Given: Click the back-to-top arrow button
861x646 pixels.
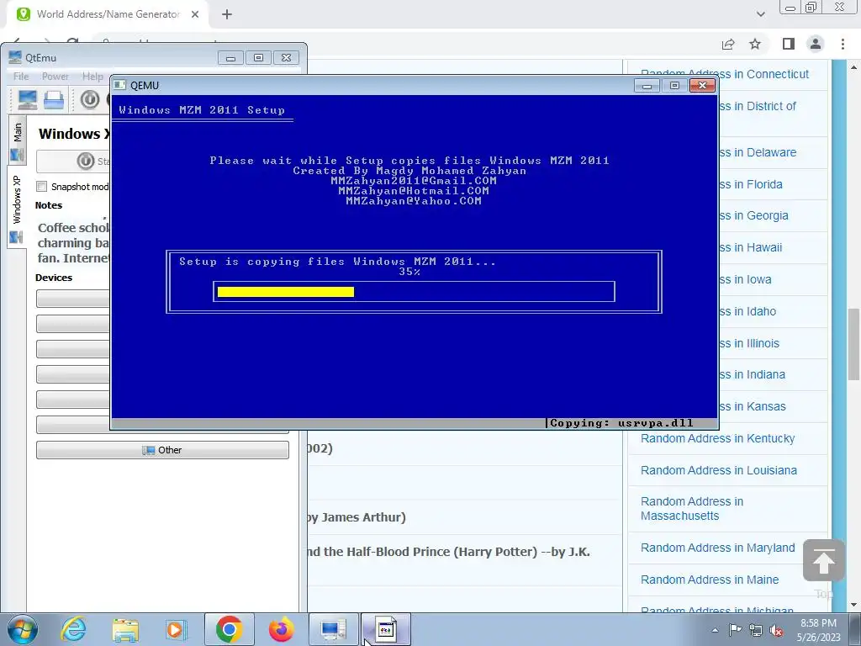Looking at the screenshot, I should (x=824, y=560).
